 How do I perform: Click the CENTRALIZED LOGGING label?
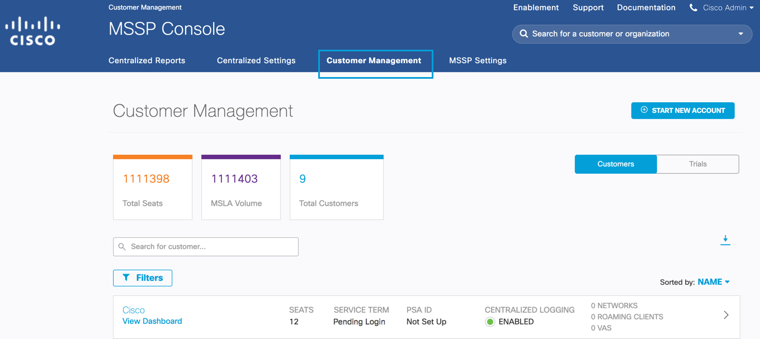coord(530,310)
